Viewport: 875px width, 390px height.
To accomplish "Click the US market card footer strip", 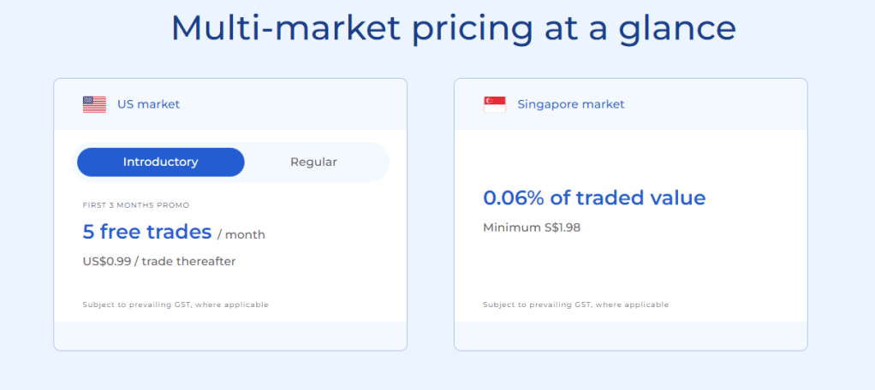I will [x=229, y=335].
